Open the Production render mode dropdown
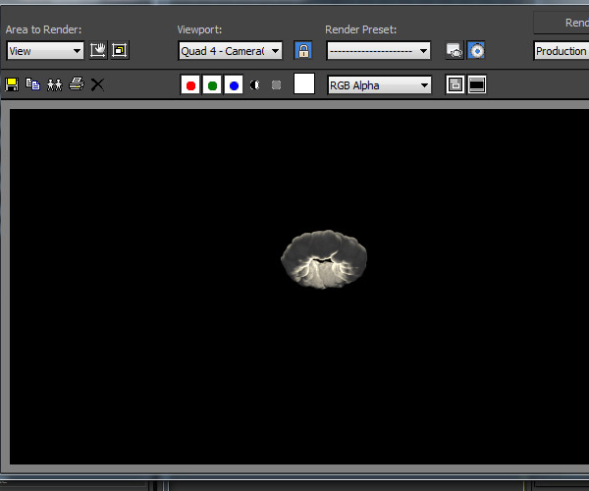Image resolution: width=589 pixels, height=491 pixels. pos(562,51)
